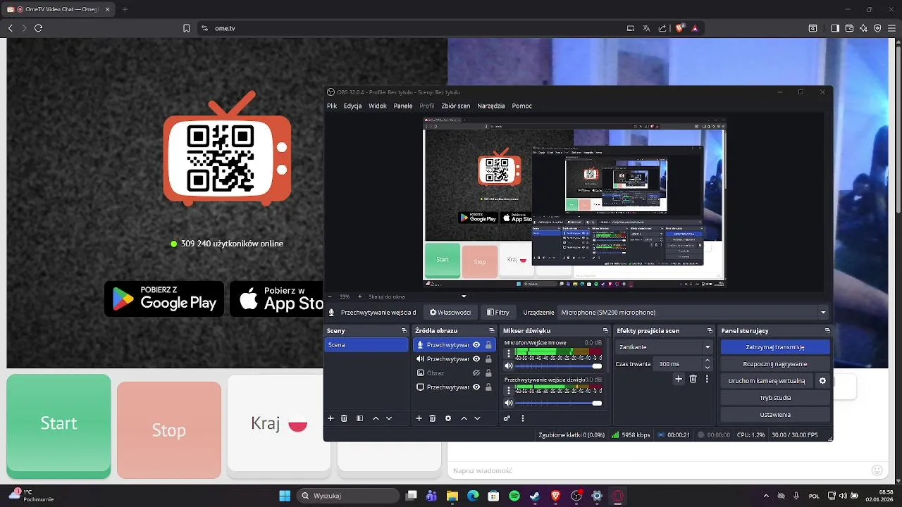Viewport: 902px width, 507px height.
Task: Click the Napisz wiadomość chat input
Action: click(657, 470)
